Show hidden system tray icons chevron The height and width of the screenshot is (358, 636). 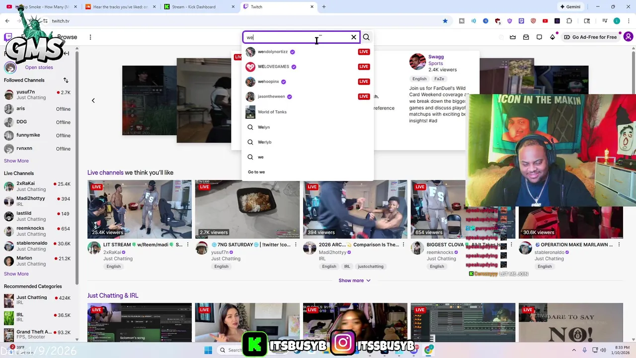574,350
